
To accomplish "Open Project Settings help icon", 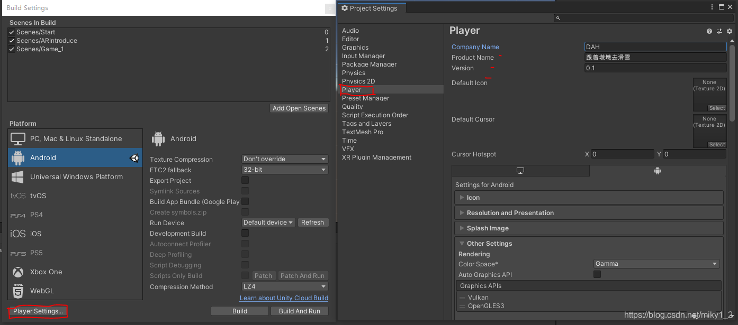I will tap(709, 32).
